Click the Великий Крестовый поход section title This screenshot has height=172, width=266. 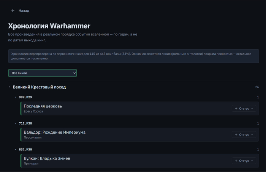tap(40, 87)
